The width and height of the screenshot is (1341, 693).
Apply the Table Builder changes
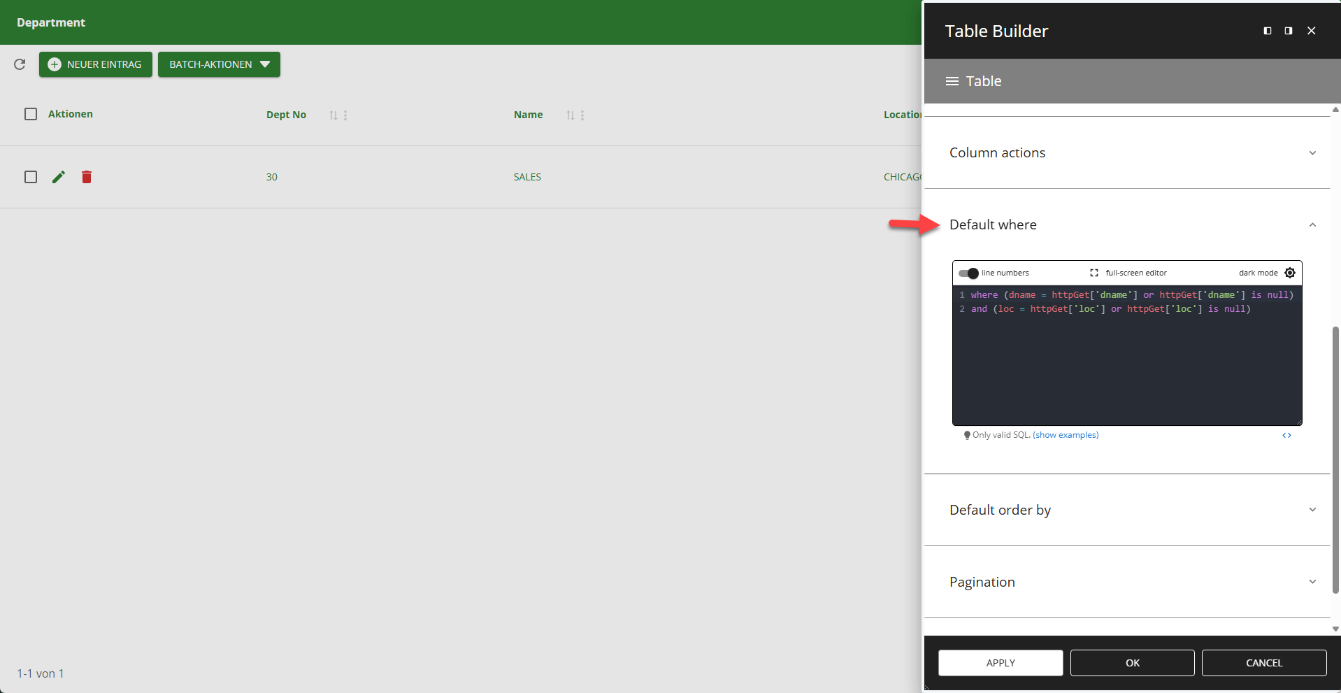pyautogui.click(x=1000, y=662)
